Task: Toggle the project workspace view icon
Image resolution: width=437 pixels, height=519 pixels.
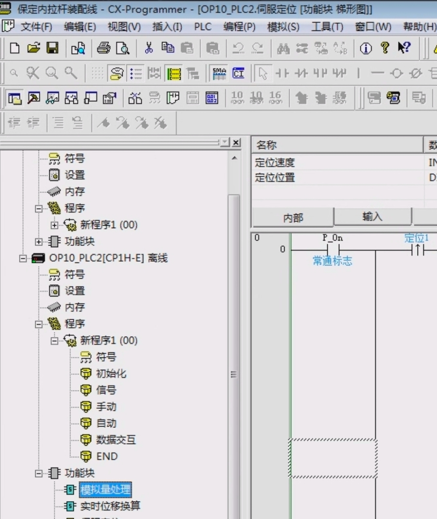Action: (15, 98)
